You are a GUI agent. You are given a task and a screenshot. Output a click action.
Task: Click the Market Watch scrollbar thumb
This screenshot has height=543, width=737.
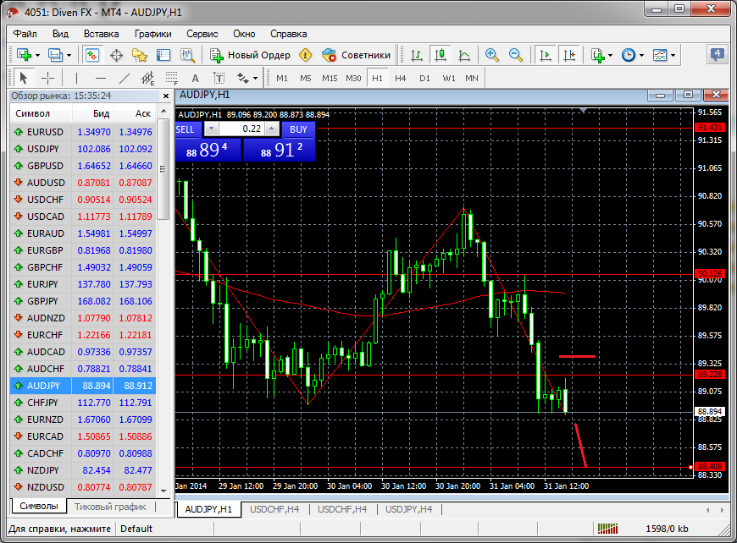[x=163, y=169]
